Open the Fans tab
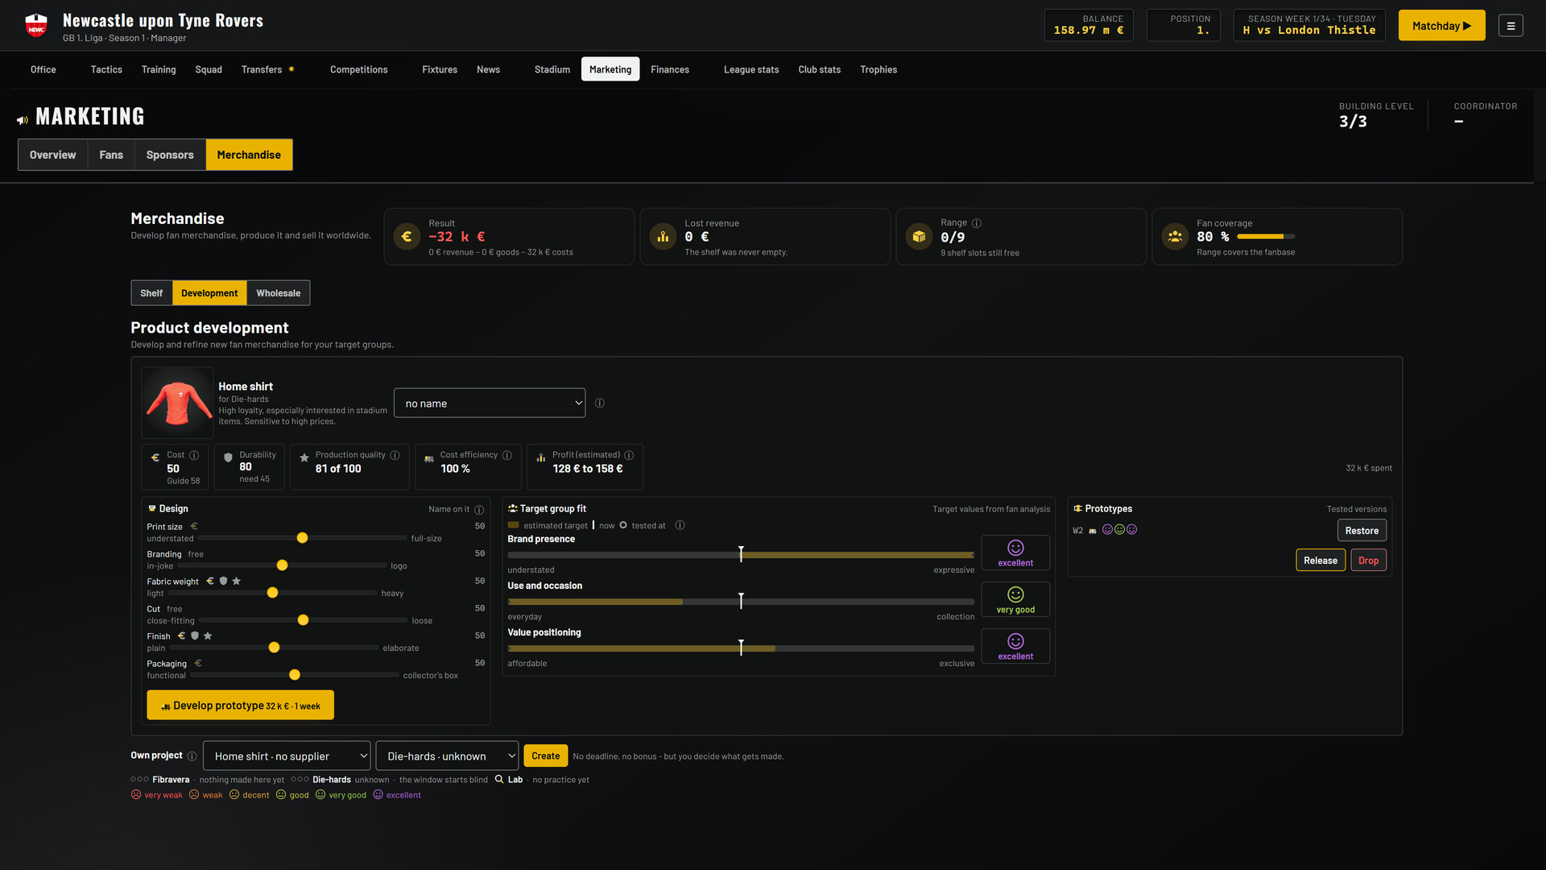 tap(111, 155)
